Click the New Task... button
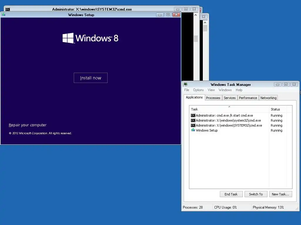Viewport: 301px width, 225px height. point(280,194)
